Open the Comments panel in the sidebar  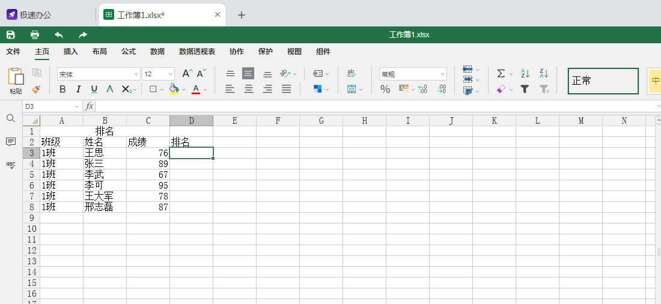point(11,142)
